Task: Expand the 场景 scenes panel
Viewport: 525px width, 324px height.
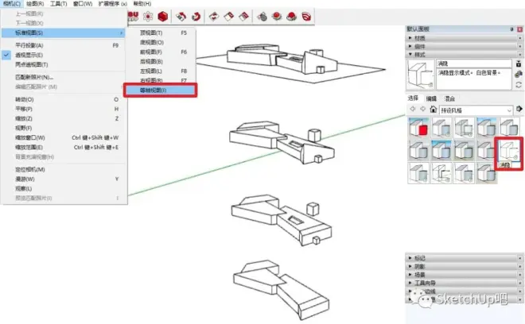Action: (x=464, y=275)
